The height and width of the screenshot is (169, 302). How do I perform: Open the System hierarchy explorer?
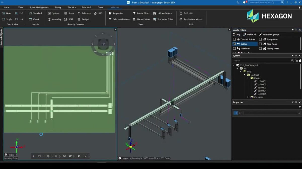(53, 13)
